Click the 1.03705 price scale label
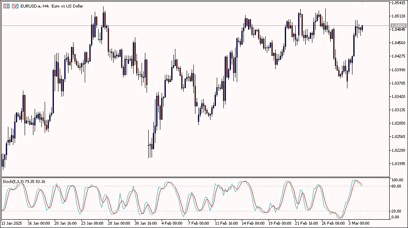This screenshot has width=408, height=228. [x=398, y=83]
